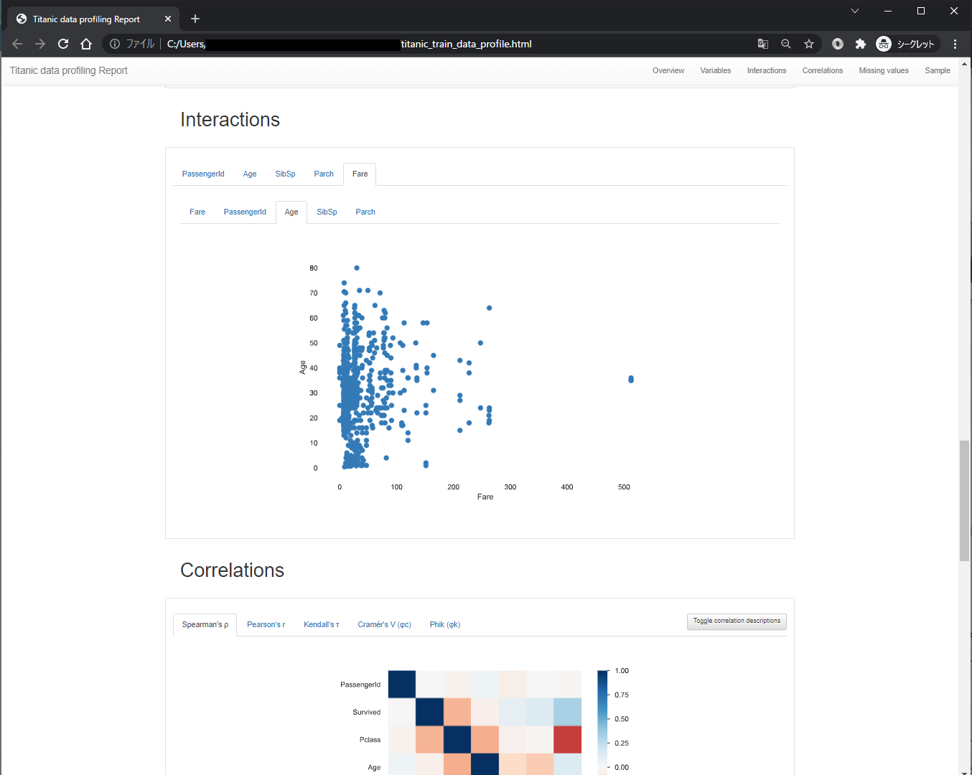Select the Age top-row interaction tab
This screenshot has width=972, height=775.
[x=250, y=174]
